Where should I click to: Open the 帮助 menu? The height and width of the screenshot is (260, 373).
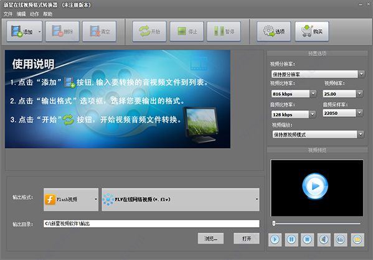[x=47, y=14]
